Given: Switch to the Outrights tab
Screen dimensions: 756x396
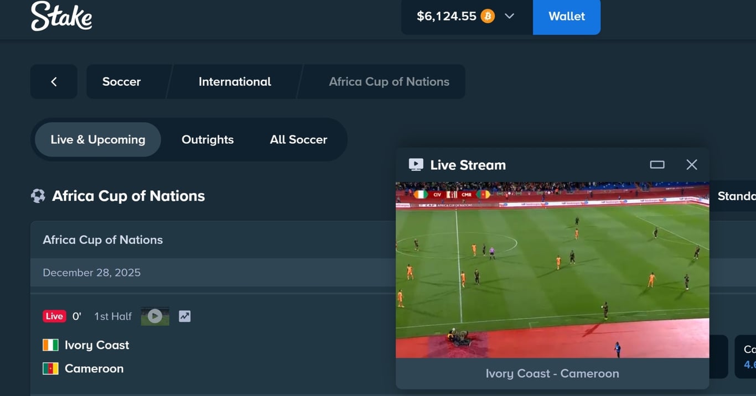Looking at the screenshot, I should pos(208,139).
